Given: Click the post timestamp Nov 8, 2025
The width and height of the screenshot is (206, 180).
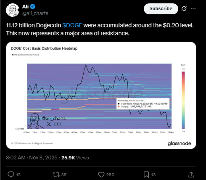Looking at the screenshot, I should (x=32, y=158).
